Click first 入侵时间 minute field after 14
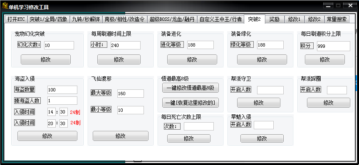 (63, 112)
